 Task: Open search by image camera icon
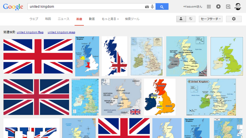click(147, 7)
